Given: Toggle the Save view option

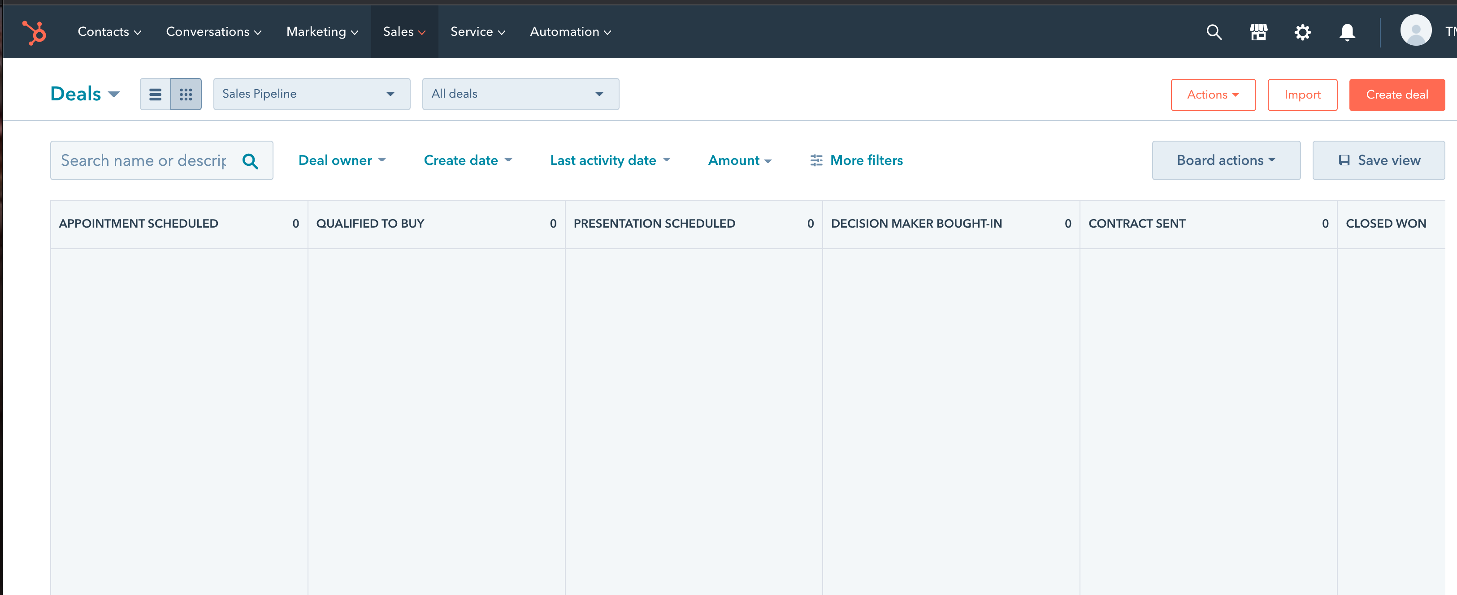Looking at the screenshot, I should pos(1379,160).
